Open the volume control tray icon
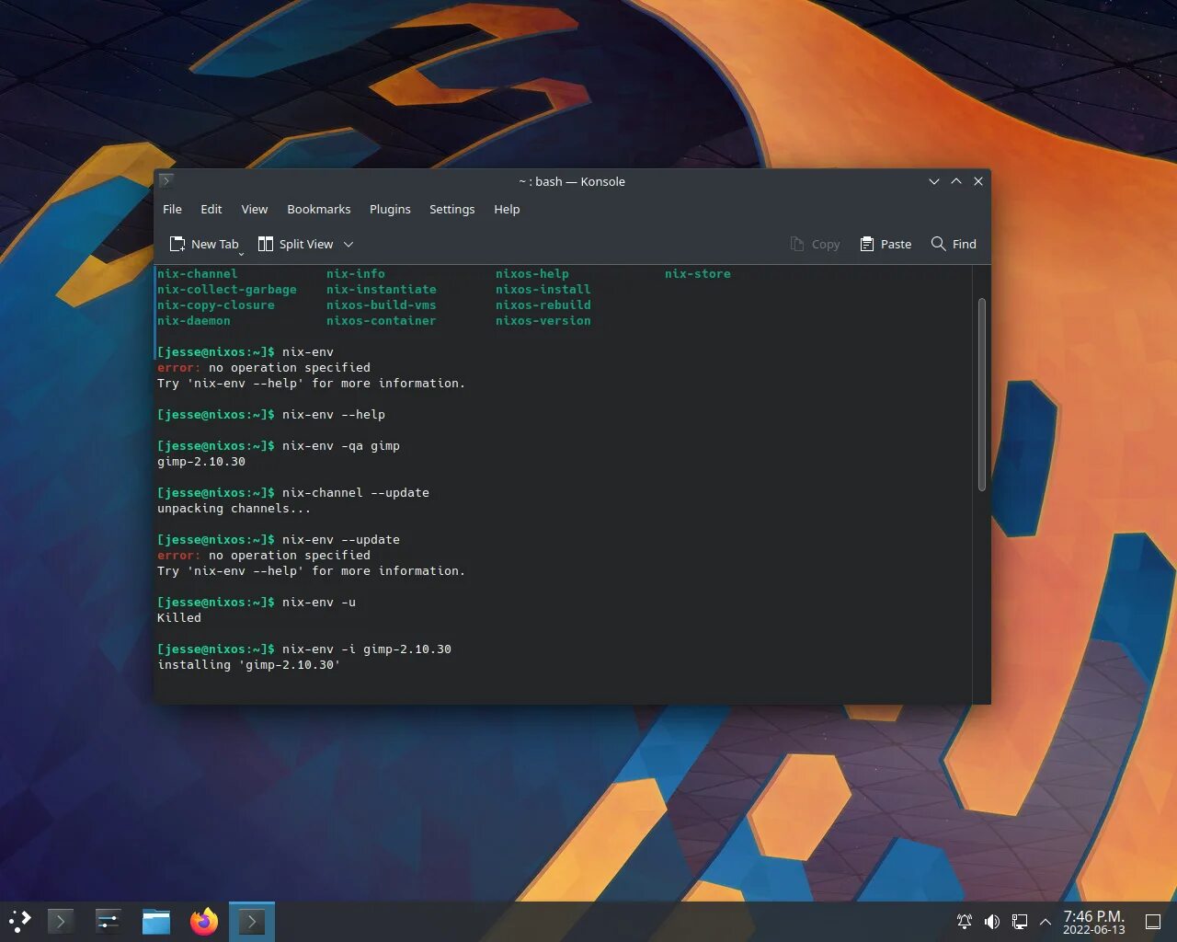 (x=992, y=922)
